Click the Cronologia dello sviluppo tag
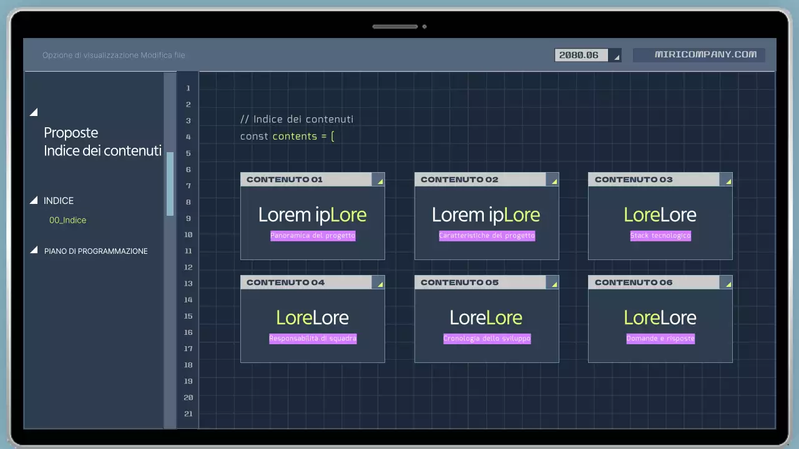 pyautogui.click(x=486, y=338)
